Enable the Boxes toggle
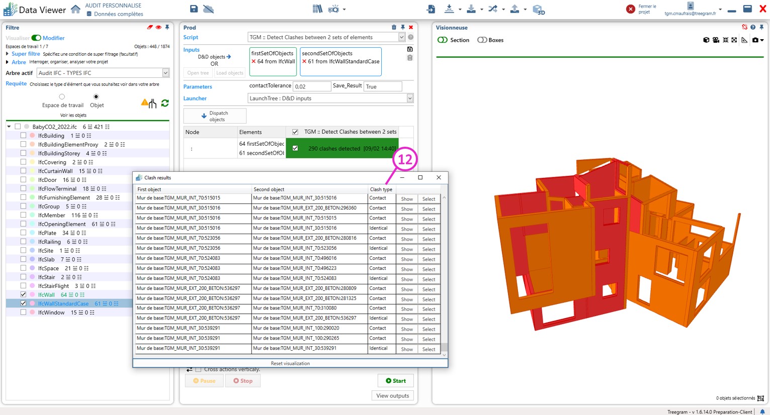The width and height of the screenshot is (770, 415). [x=482, y=40]
